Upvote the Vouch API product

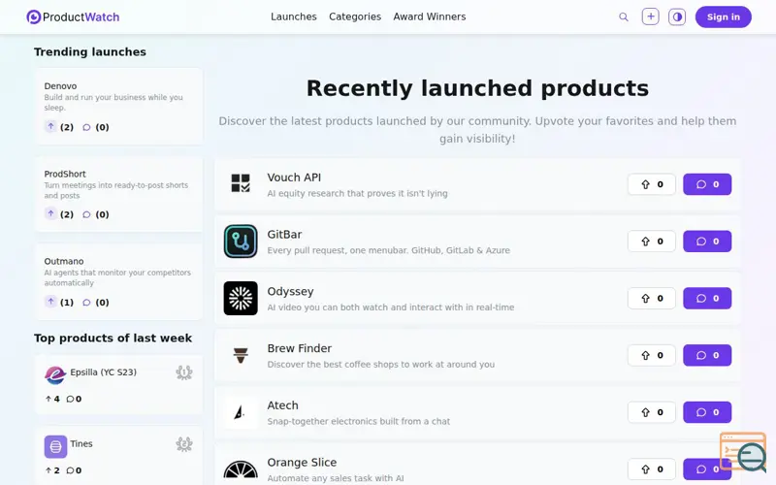[651, 184]
